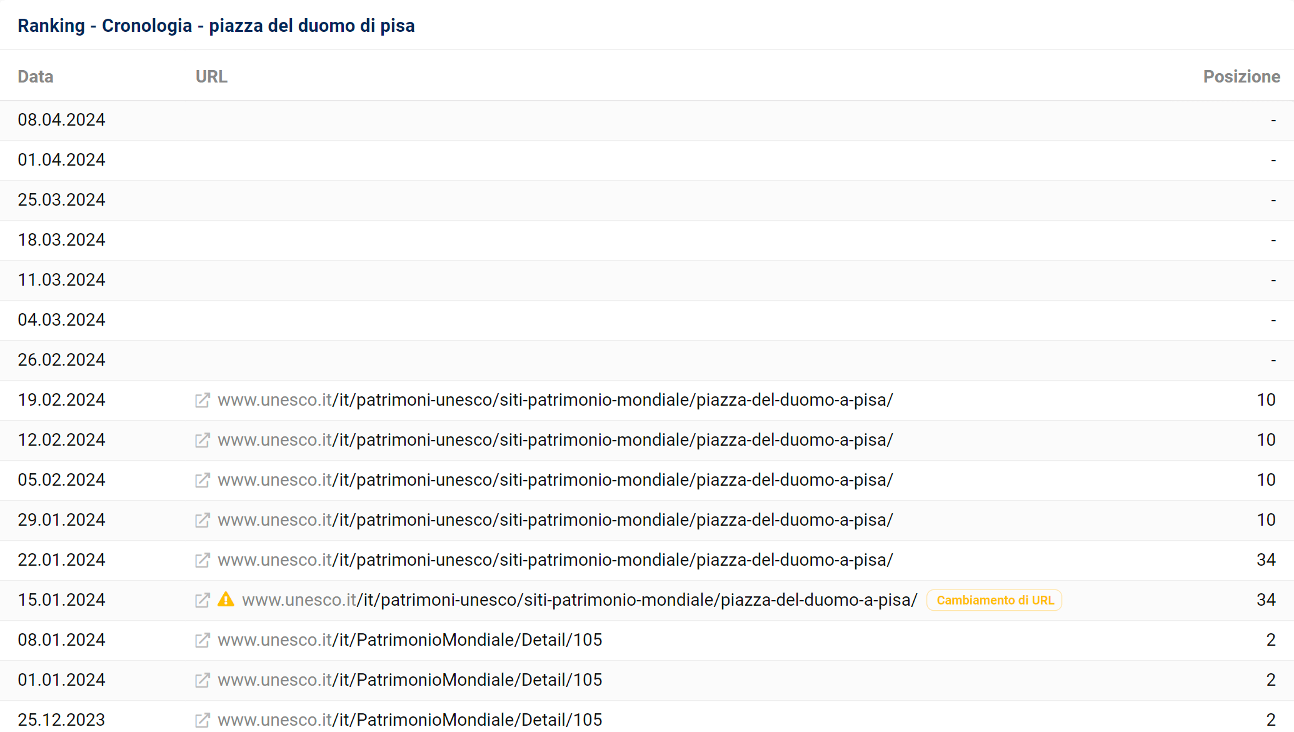
Task: Open external link icon for 29.01.2024 row
Action: point(202,521)
